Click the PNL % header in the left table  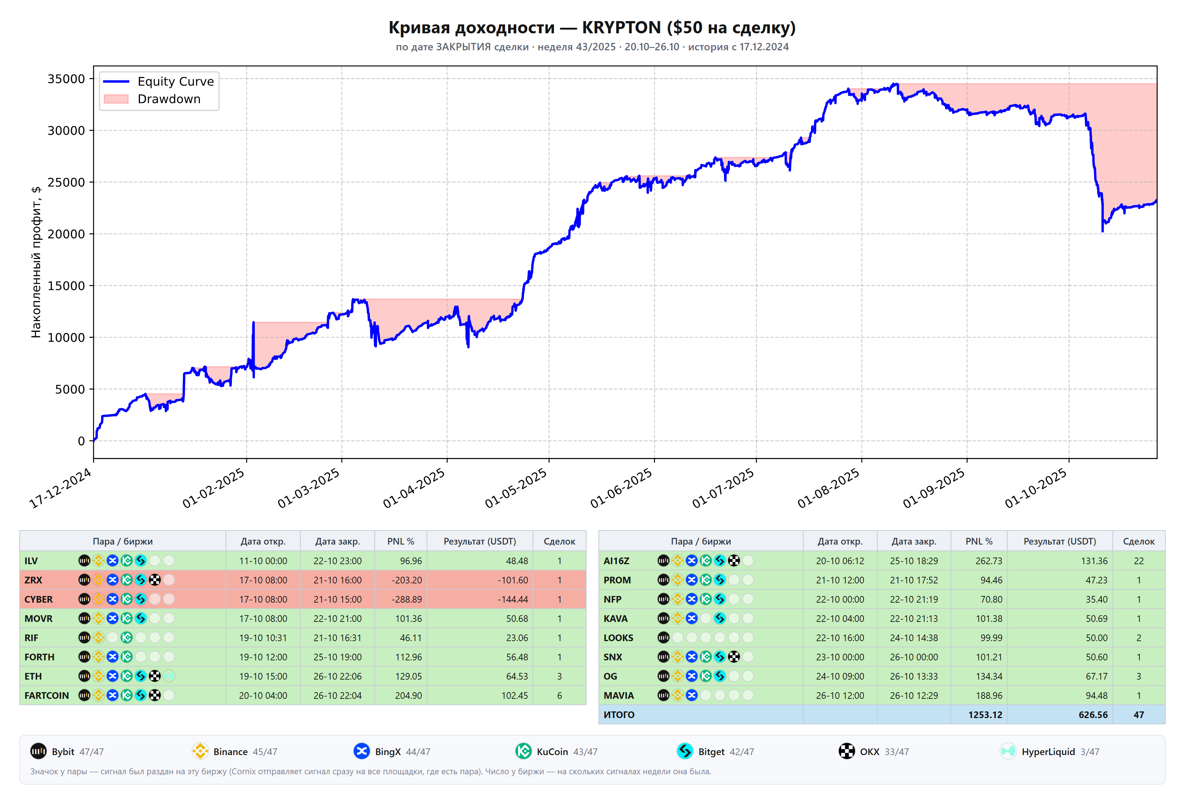pos(401,541)
